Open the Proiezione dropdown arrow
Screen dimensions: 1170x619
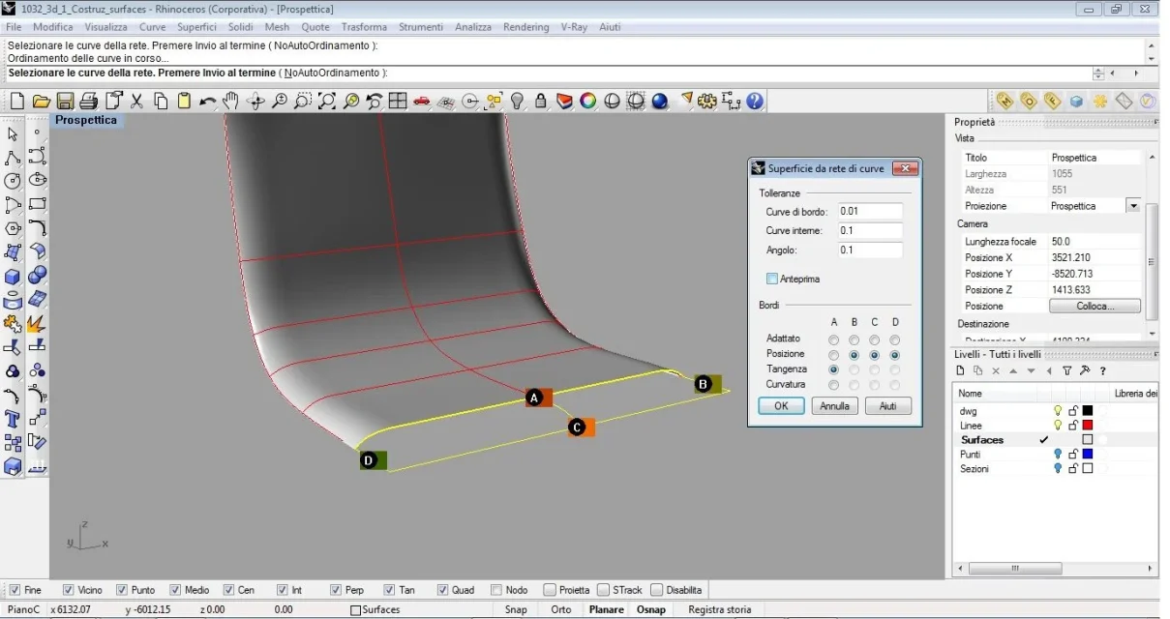1133,206
